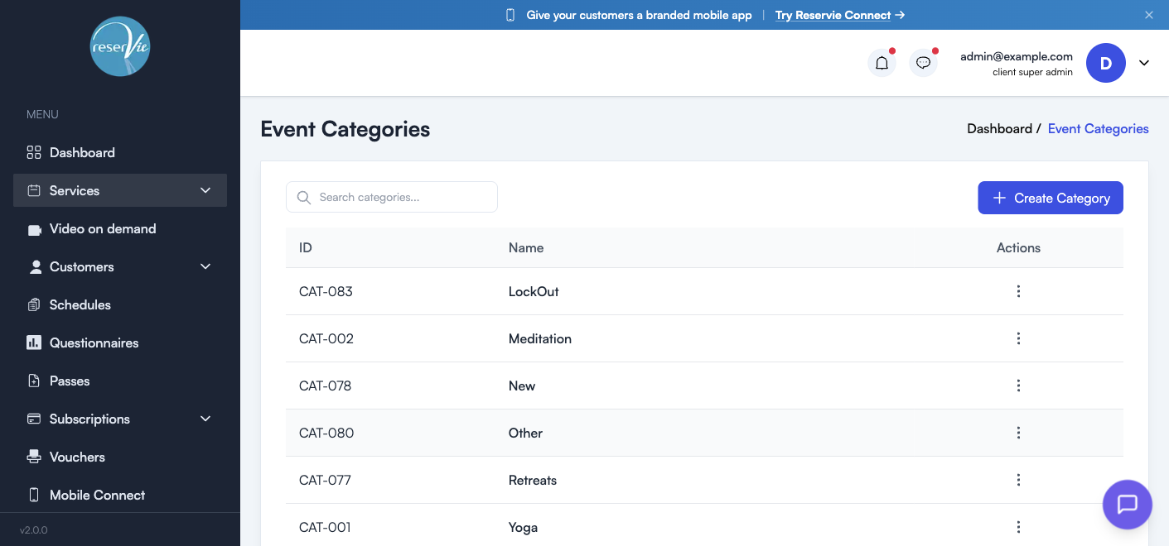Click the Reservie logo
This screenshot has height=546, width=1169.
coord(120,47)
